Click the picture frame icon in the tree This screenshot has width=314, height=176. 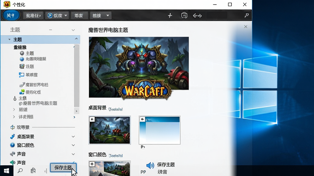pyautogui.click(x=22, y=66)
